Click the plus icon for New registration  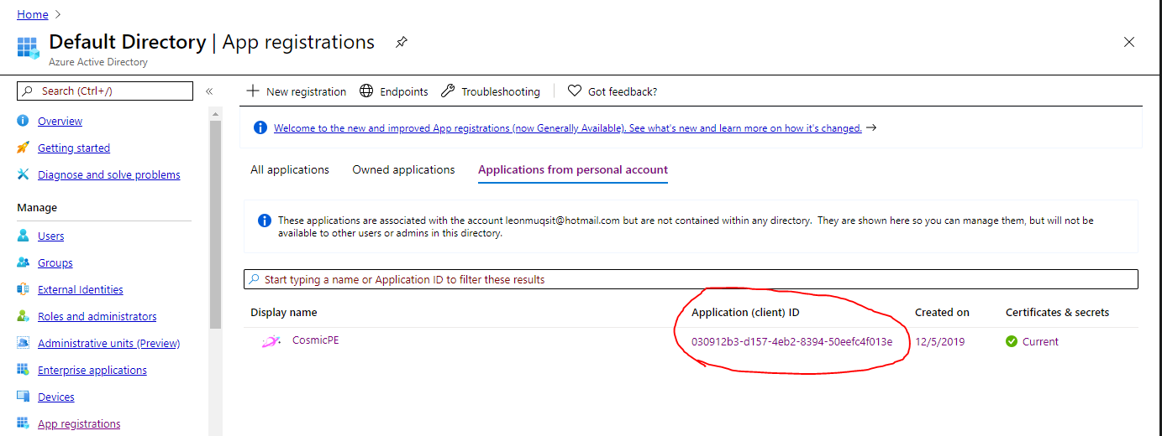point(252,91)
